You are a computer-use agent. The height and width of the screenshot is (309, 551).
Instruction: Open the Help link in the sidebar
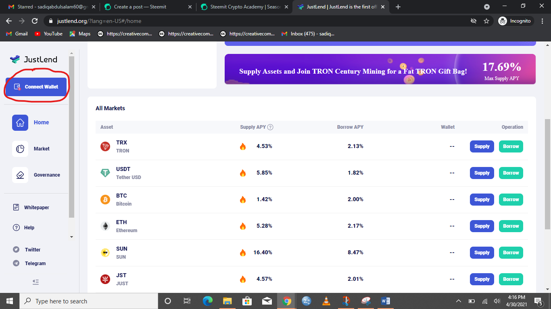click(23, 228)
